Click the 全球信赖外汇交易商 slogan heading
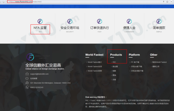 [x=43, y=65]
